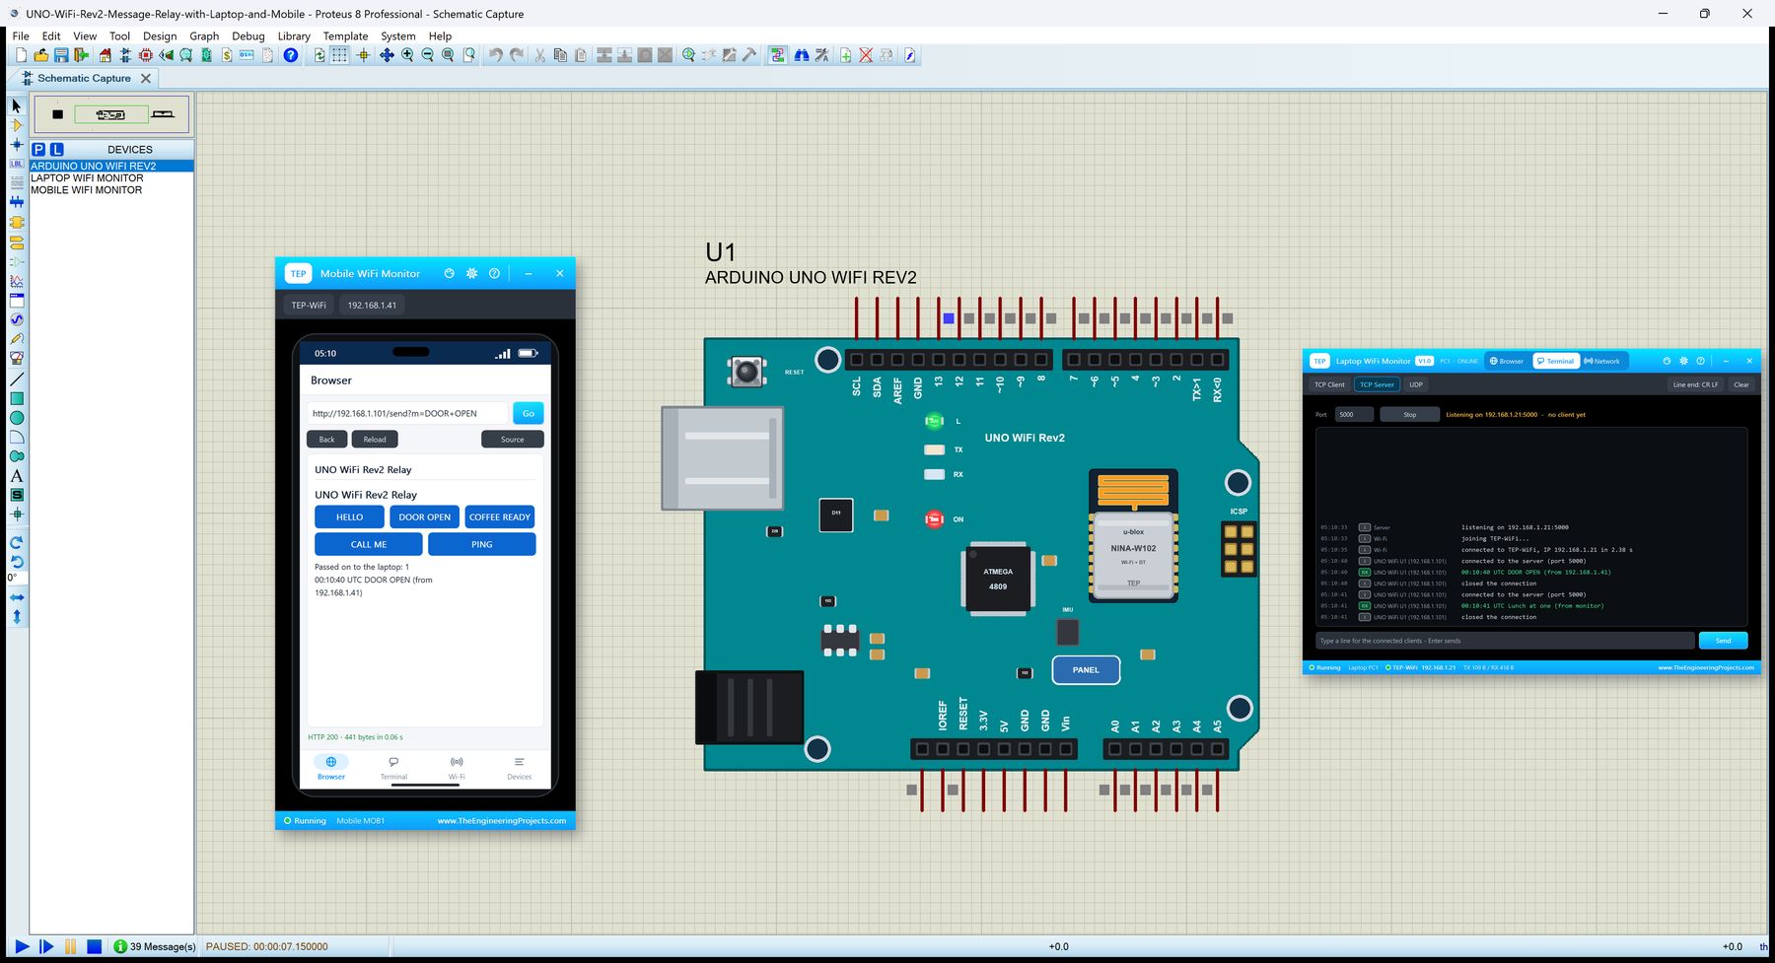1775x963 pixels.
Task: Click the blue Help question-mark icon
Action: (x=290, y=55)
